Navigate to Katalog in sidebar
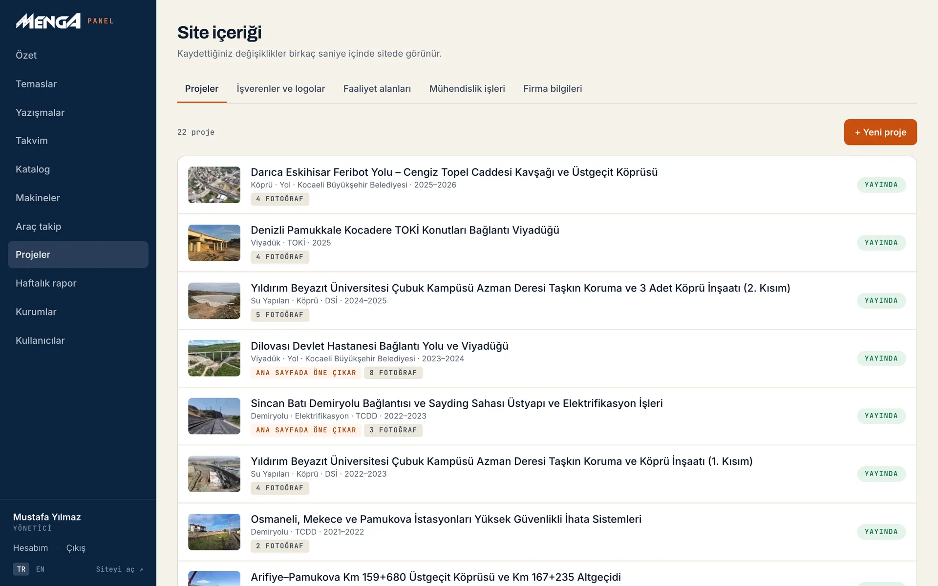Screen dimensions: 938x586 pyautogui.click(x=78, y=169)
